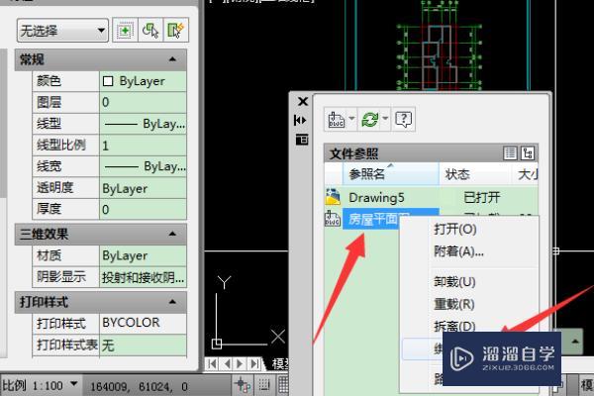The height and width of the screenshot is (396, 594).
Task: Open the Refresh dropdown arrow
Action: pos(385,118)
